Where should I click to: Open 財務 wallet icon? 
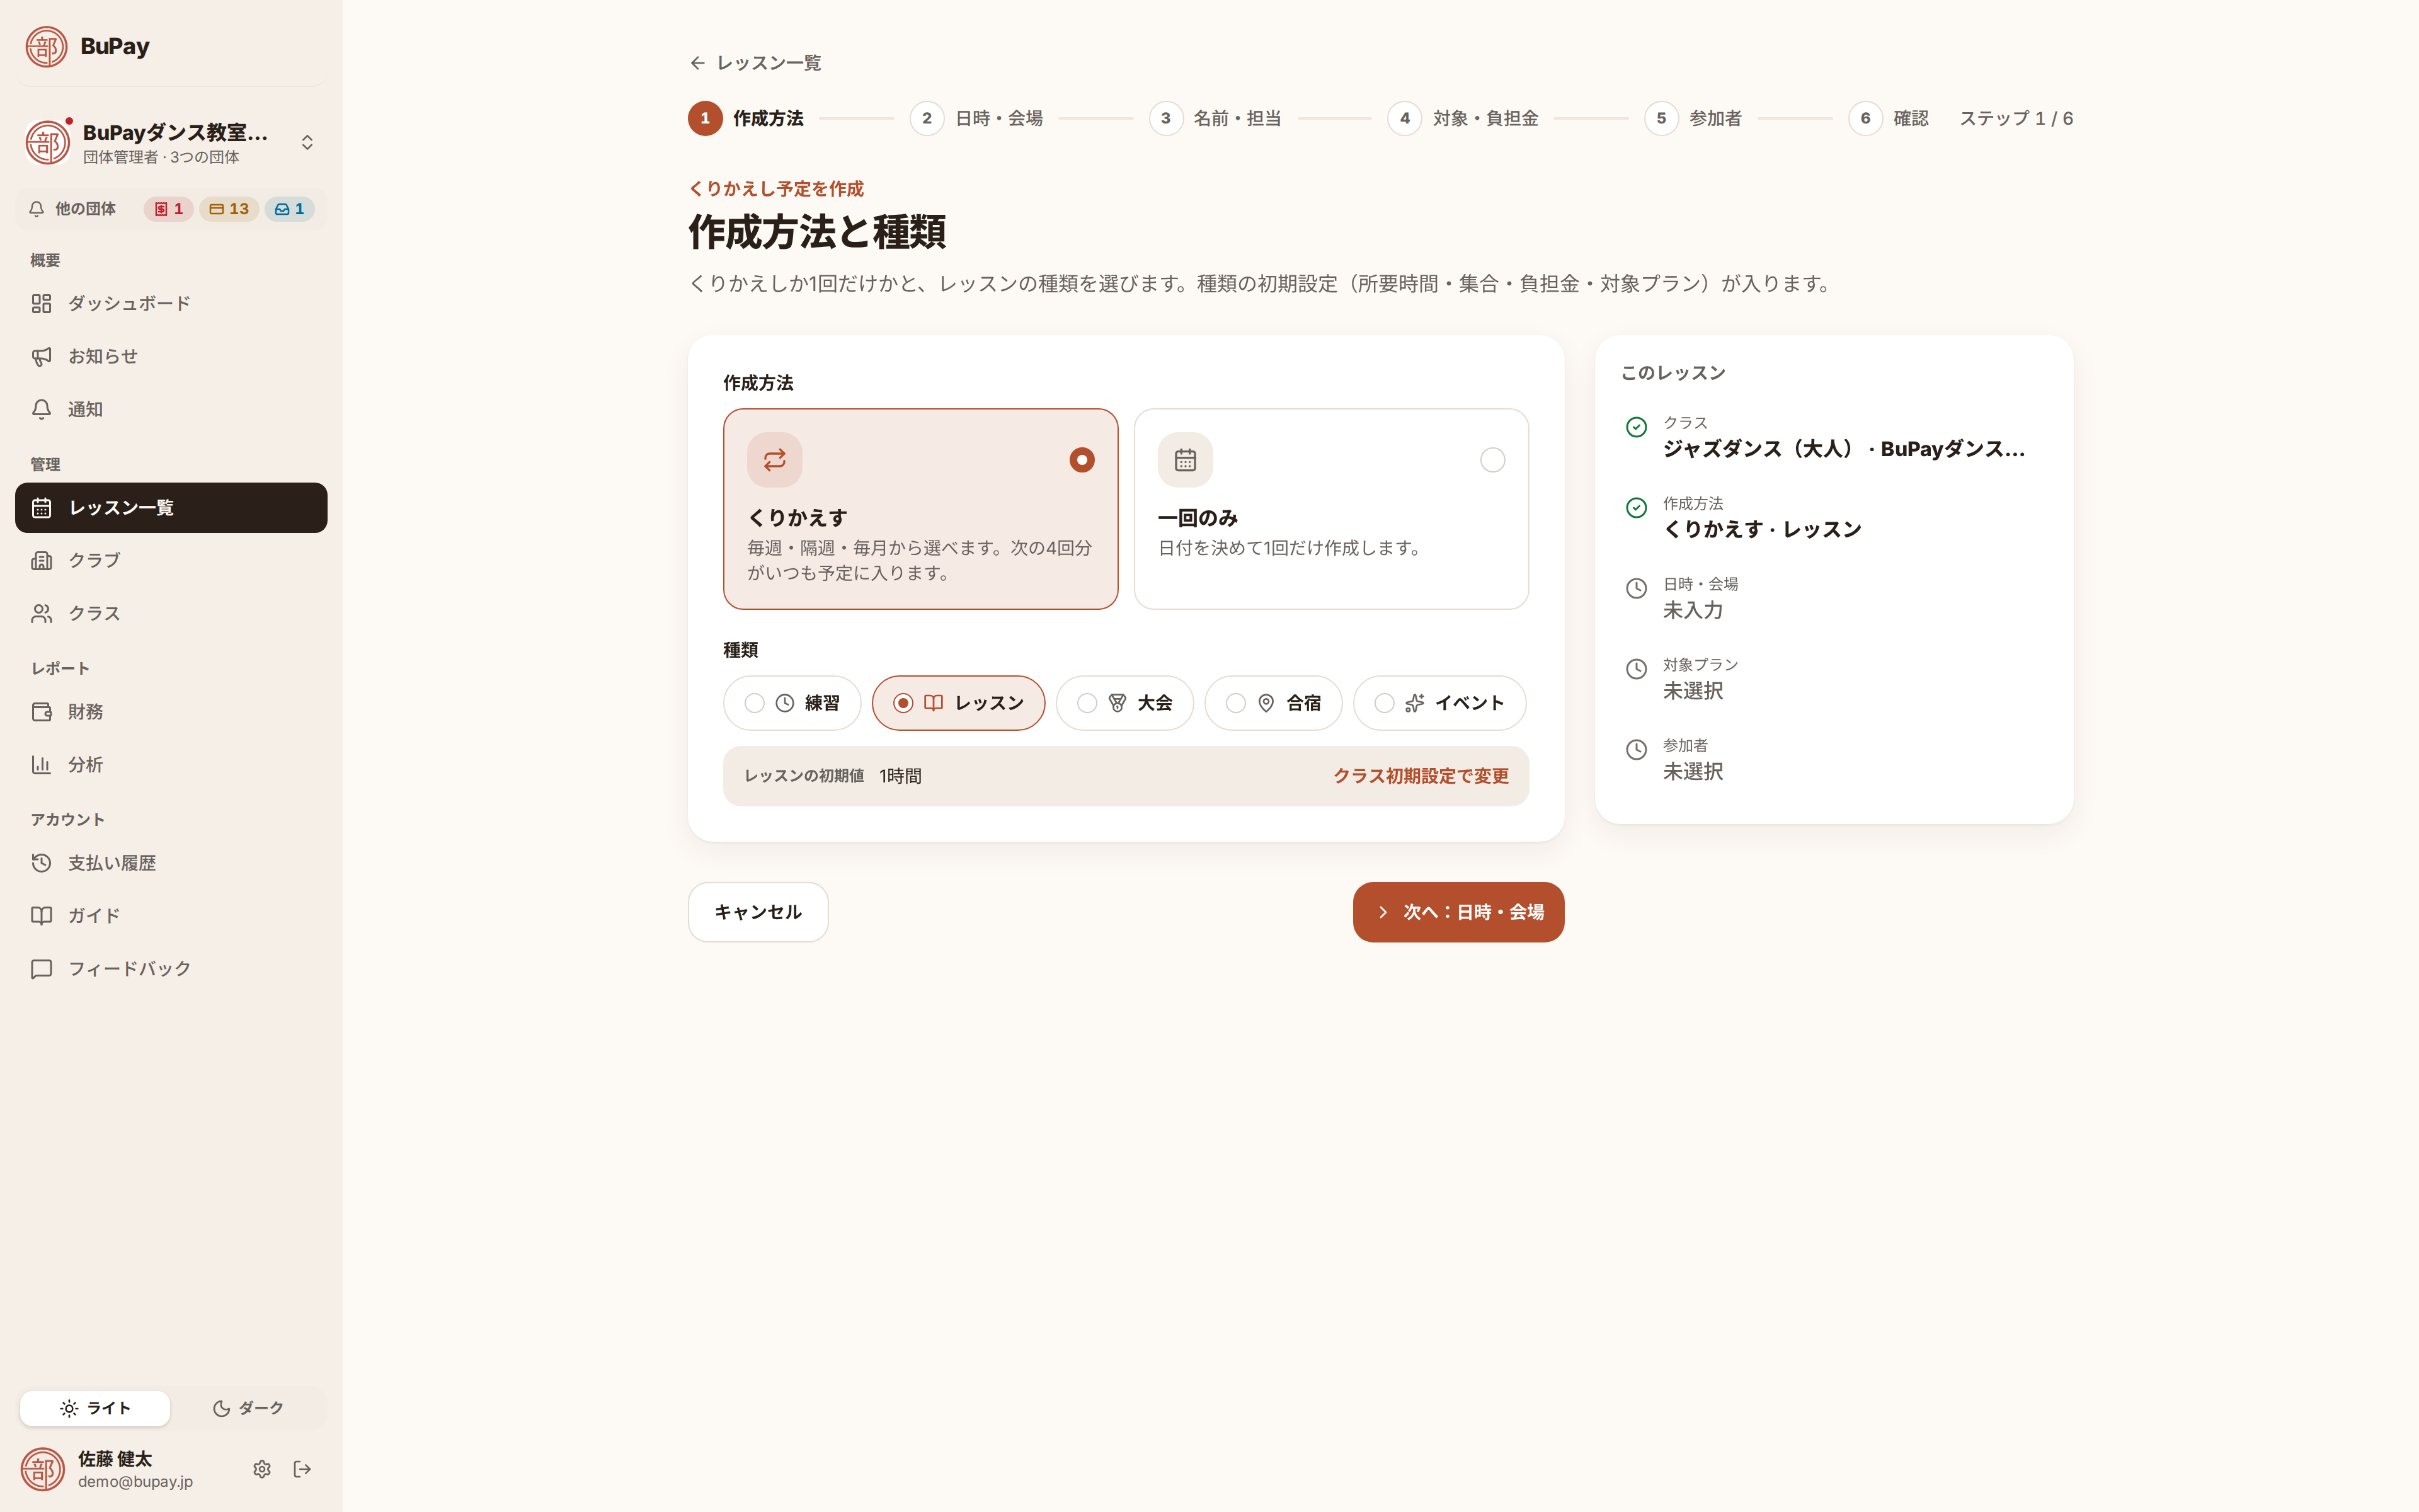pyautogui.click(x=41, y=712)
